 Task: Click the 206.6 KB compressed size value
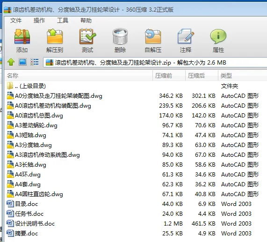(x=203, y=106)
